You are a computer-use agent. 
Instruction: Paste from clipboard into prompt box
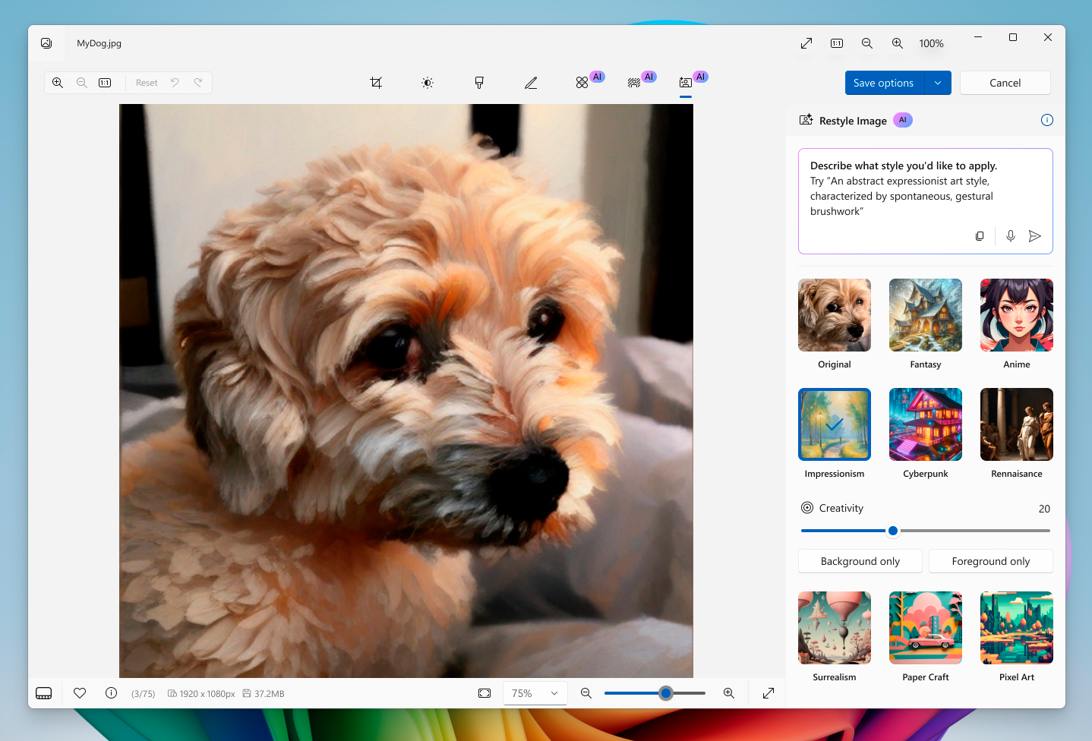(980, 236)
